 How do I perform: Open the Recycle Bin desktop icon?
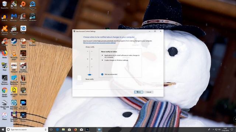tap(4, 5)
